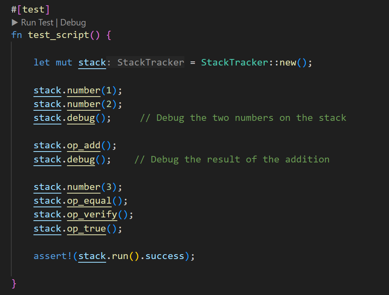Click the assert! macro name
Viewport: 389px width, 295px height.
[x=53, y=256]
